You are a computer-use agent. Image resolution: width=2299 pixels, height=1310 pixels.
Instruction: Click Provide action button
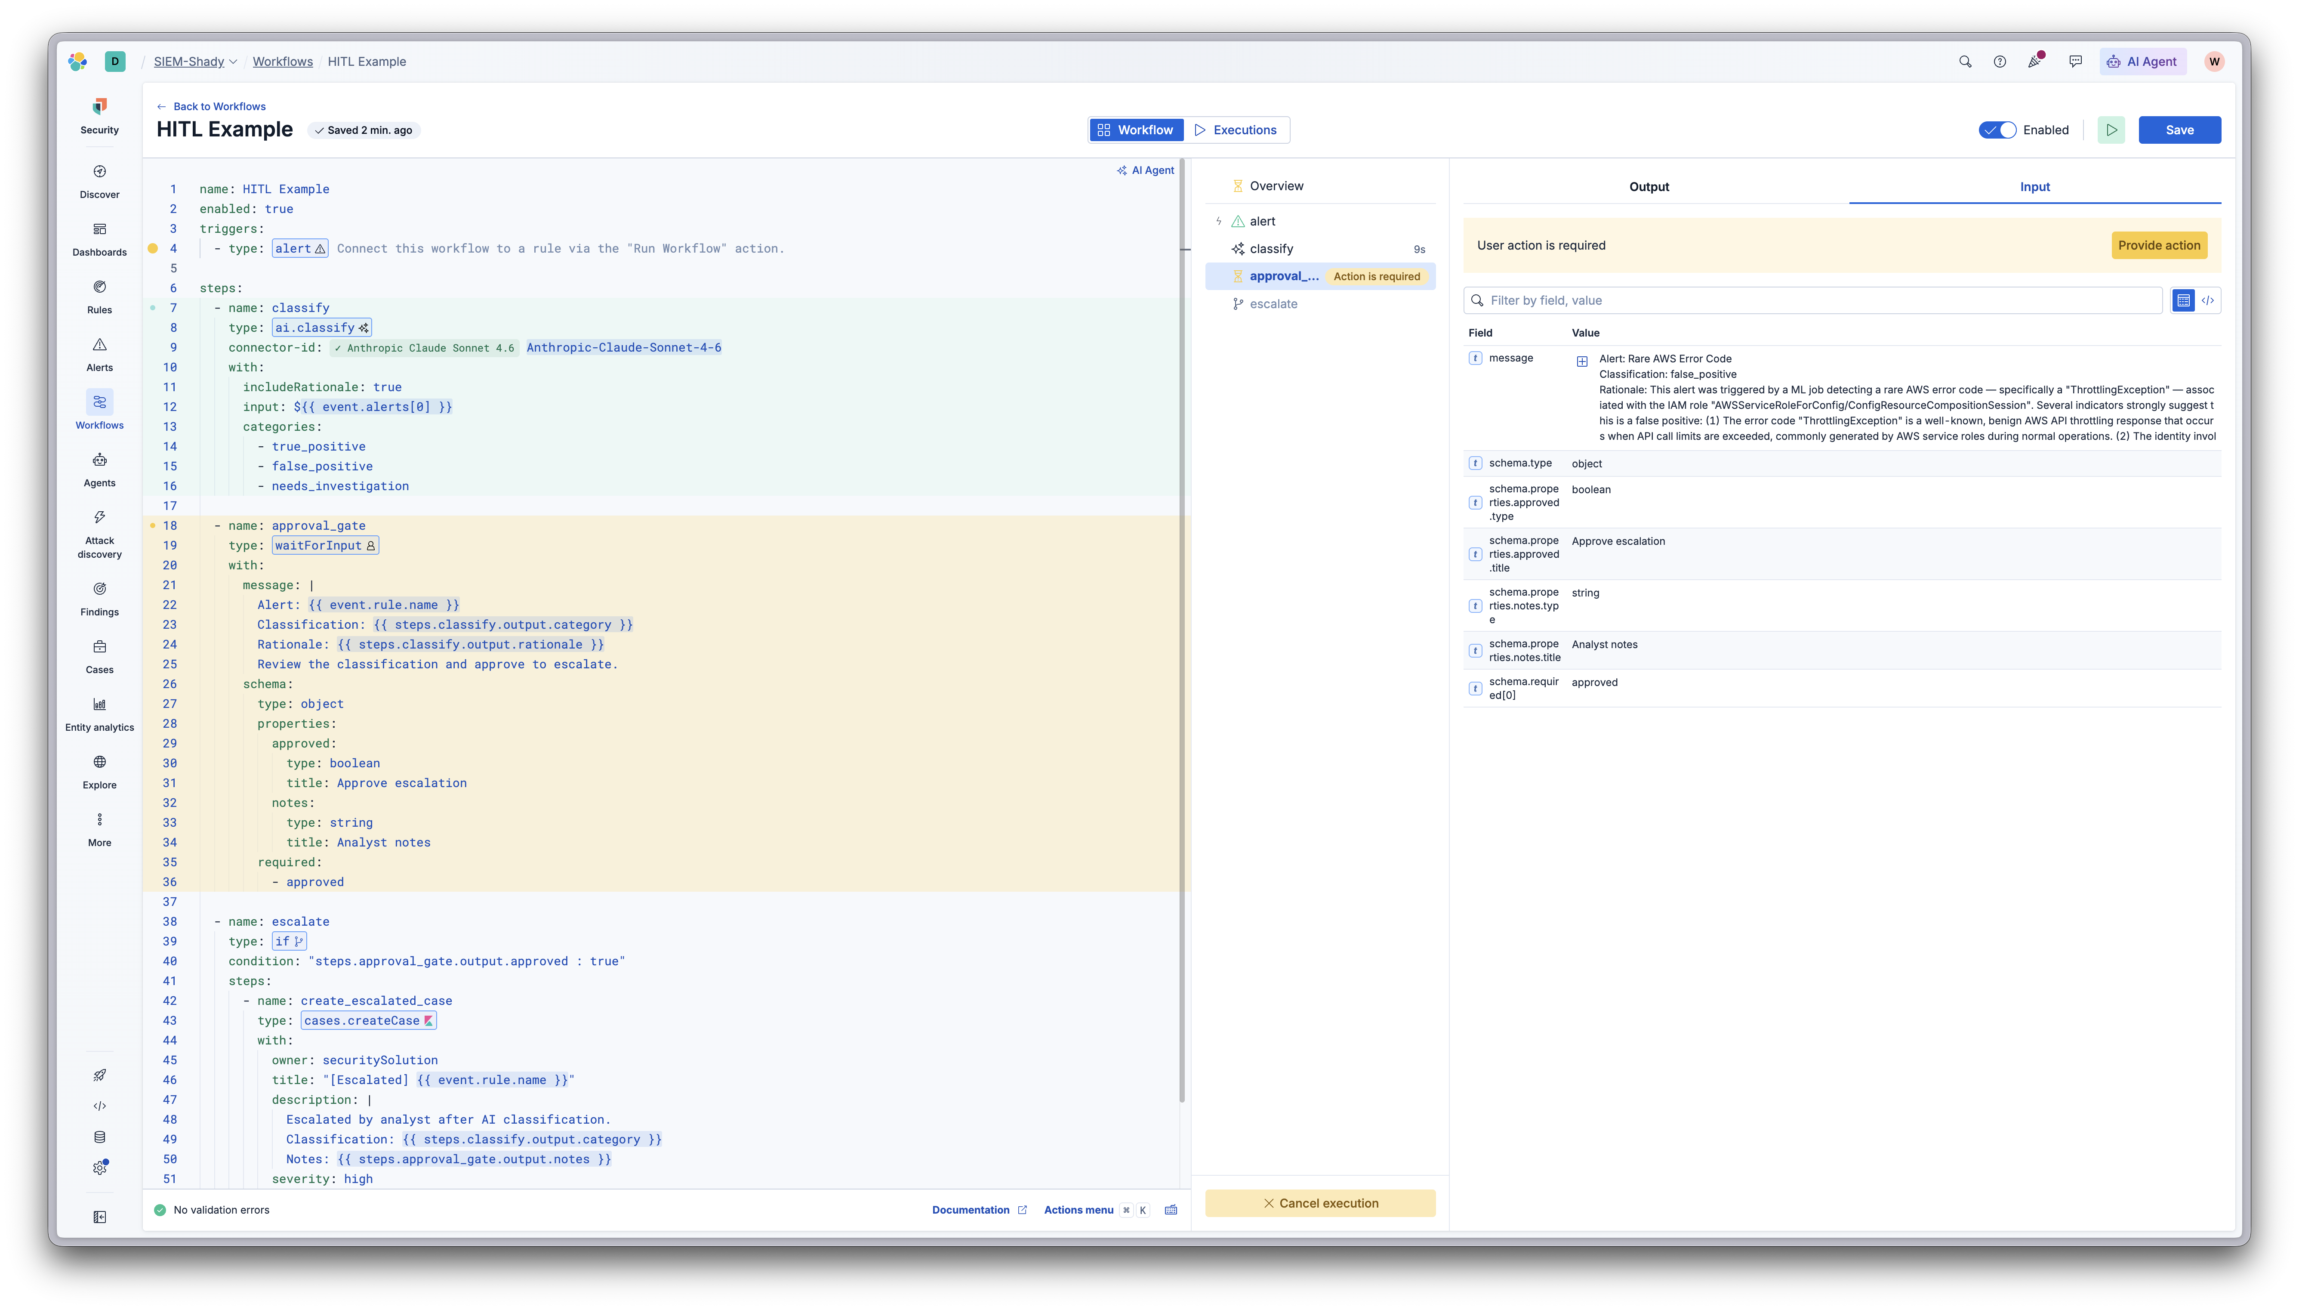(x=2158, y=245)
